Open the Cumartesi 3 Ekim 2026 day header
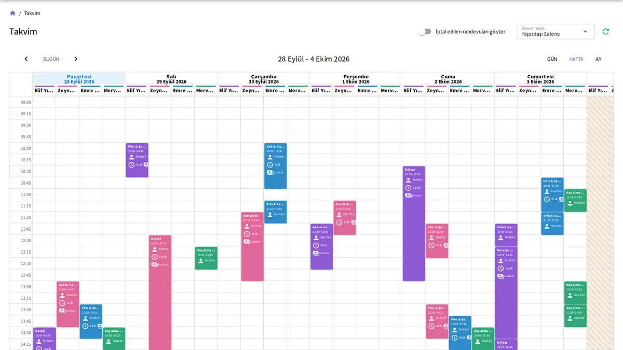Viewport: 623px width, 350px height. [540, 79]
